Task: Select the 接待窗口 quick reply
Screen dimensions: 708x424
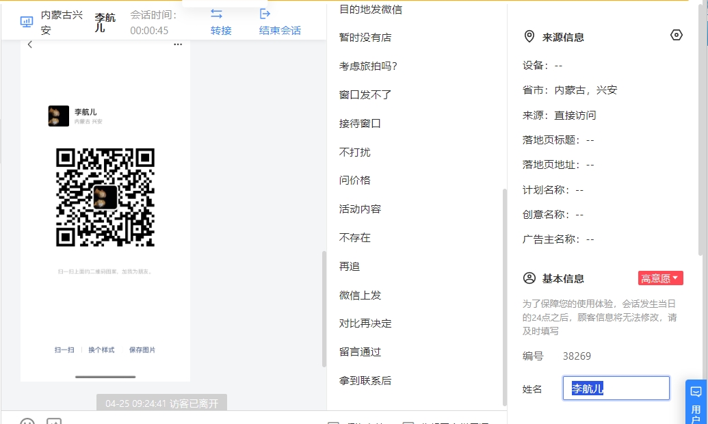Action: [x=360, y=123]
